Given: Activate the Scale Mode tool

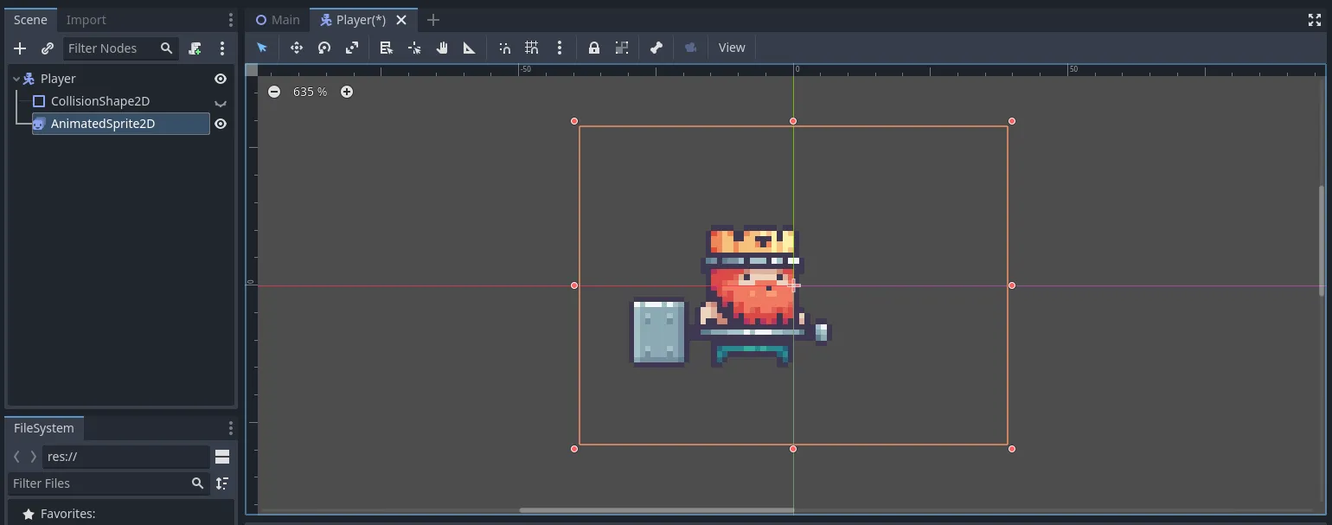Looking at the screenshot, I should click(x=352, y=48).
